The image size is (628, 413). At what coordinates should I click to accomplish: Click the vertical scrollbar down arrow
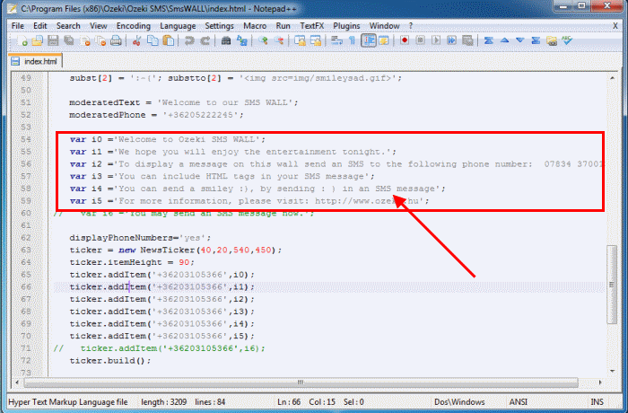pyautogui.click(x=613, y=371)
